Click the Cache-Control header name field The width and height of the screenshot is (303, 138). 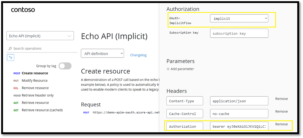click(x=185, y=114)
